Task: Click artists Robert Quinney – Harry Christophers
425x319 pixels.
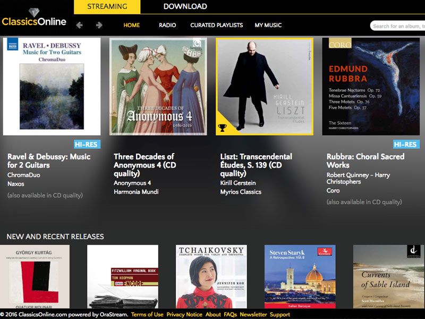Action: pos(358,179)
